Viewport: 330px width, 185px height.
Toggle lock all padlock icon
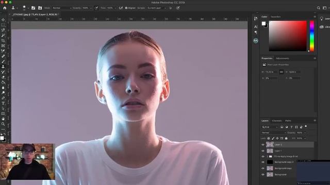(x=286, y=138)
